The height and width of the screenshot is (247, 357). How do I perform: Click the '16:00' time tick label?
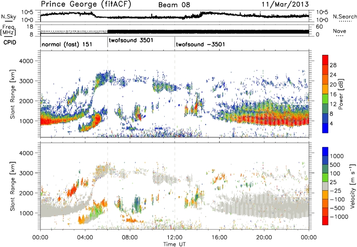click(219, 238)
